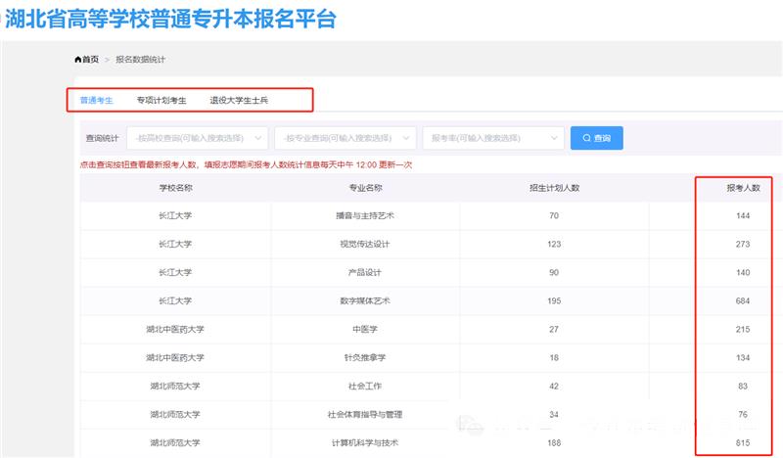This screenshot has width=783, height=458.
Task: Click 长江大学 in the 数字媒体艺术 row
Action: point(175,301)
